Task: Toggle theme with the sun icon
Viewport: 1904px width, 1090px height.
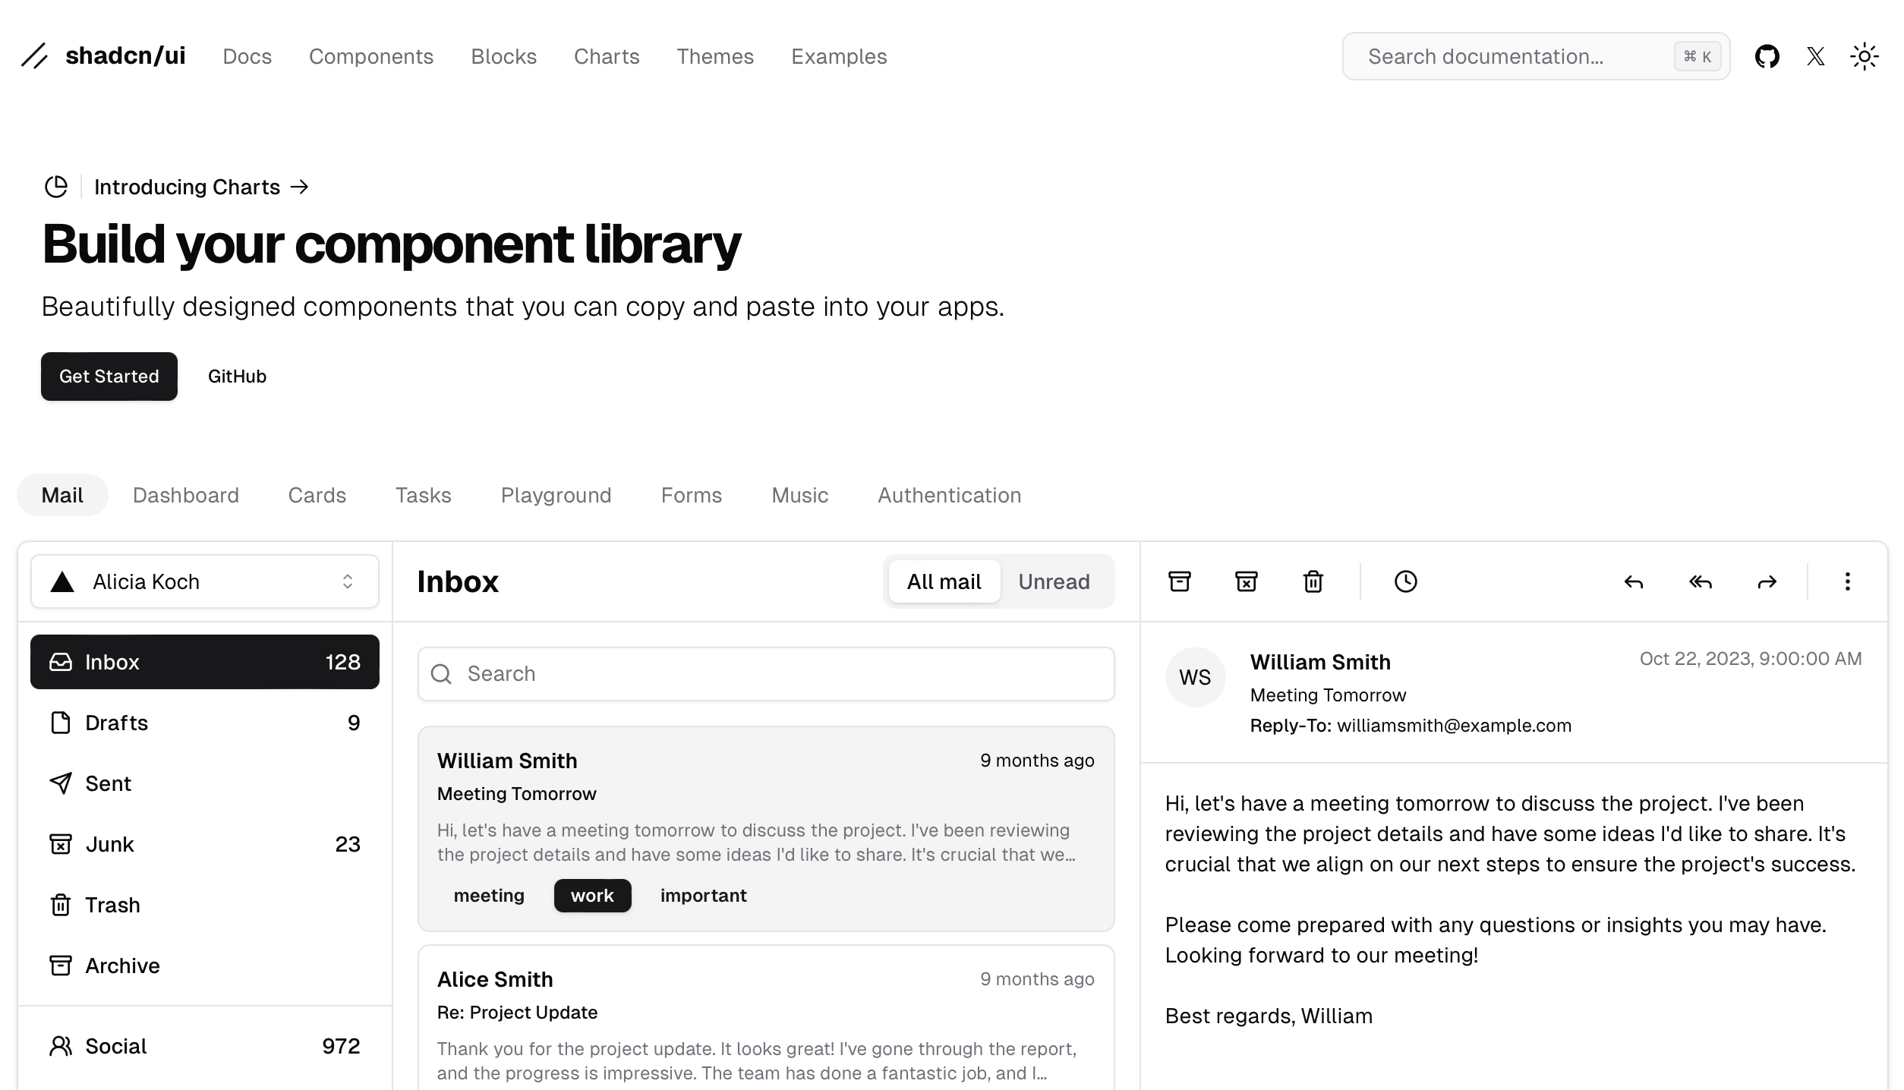Action: (x=1864, y=56)
